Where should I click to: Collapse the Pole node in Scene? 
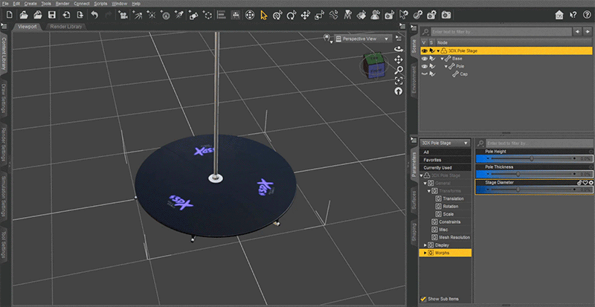click(446, 66)
